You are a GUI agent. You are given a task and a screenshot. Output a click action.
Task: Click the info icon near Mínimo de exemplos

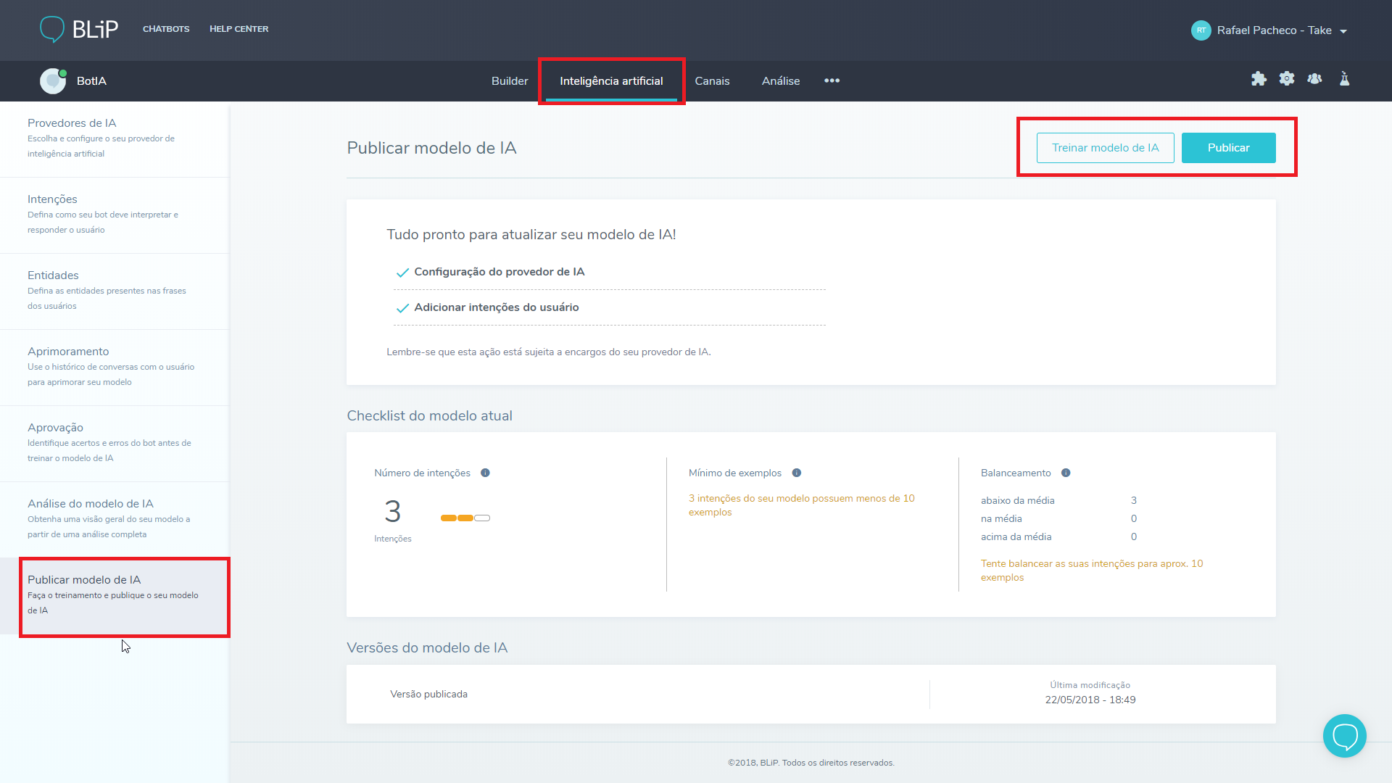[796, 473]
